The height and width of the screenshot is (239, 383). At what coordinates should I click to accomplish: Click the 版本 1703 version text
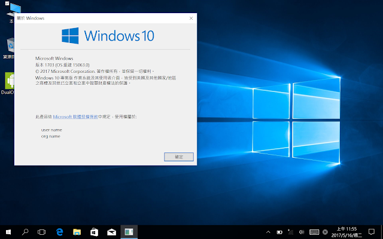[62, 65]
